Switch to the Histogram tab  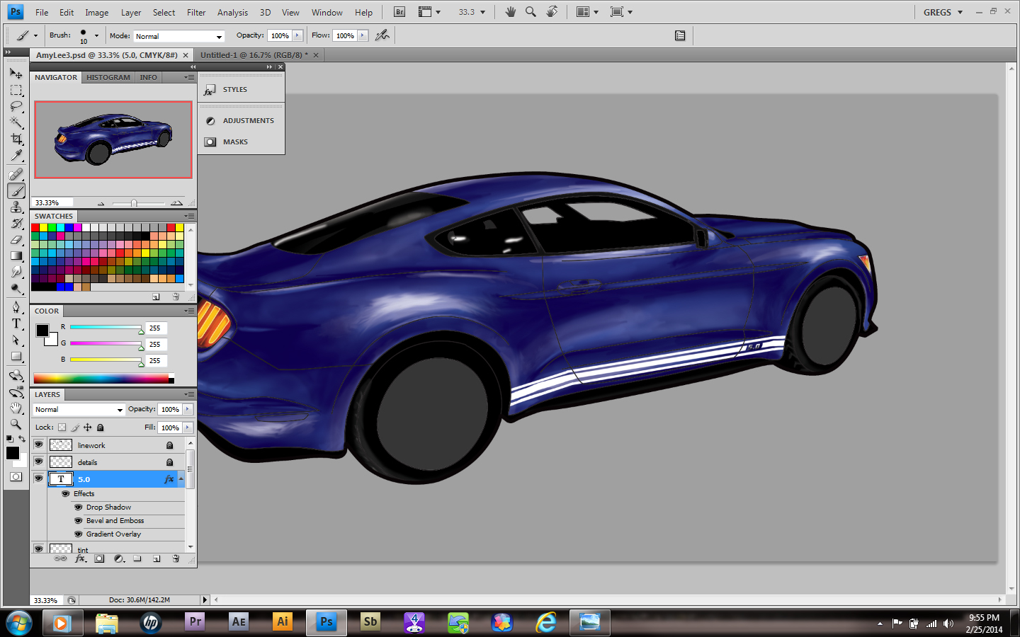pyautogui.click(x=108, y=78)
